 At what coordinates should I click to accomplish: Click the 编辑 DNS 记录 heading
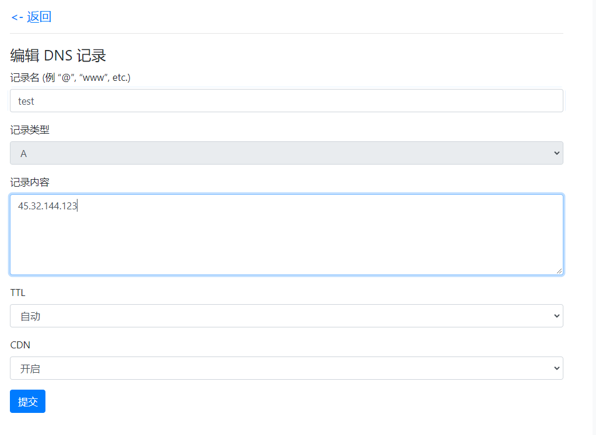click(58, 56)
